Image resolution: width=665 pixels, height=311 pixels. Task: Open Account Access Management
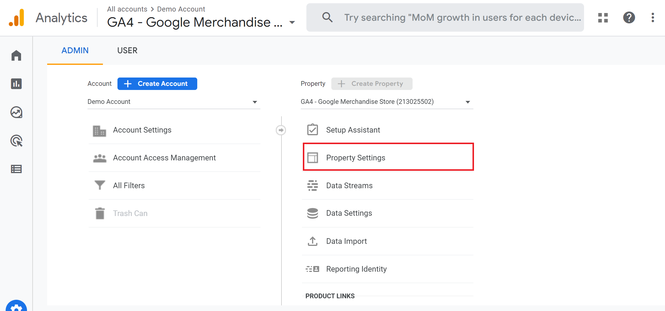coord(174,158)
